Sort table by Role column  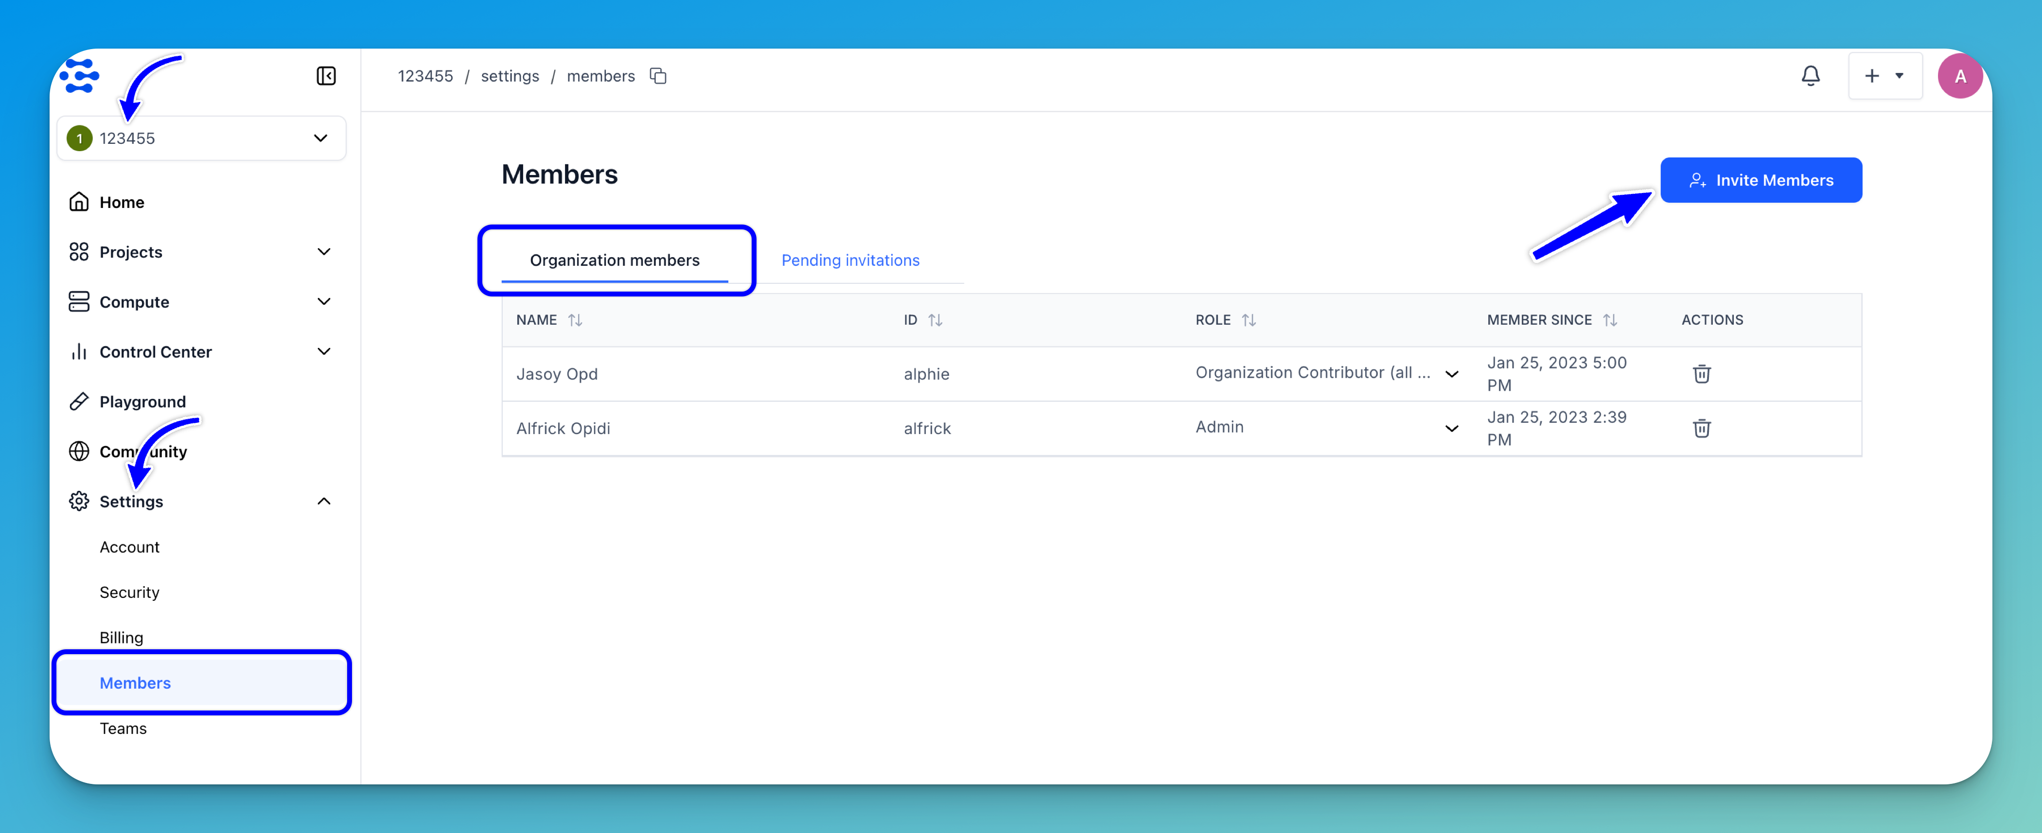click(x=1249, y=320)
